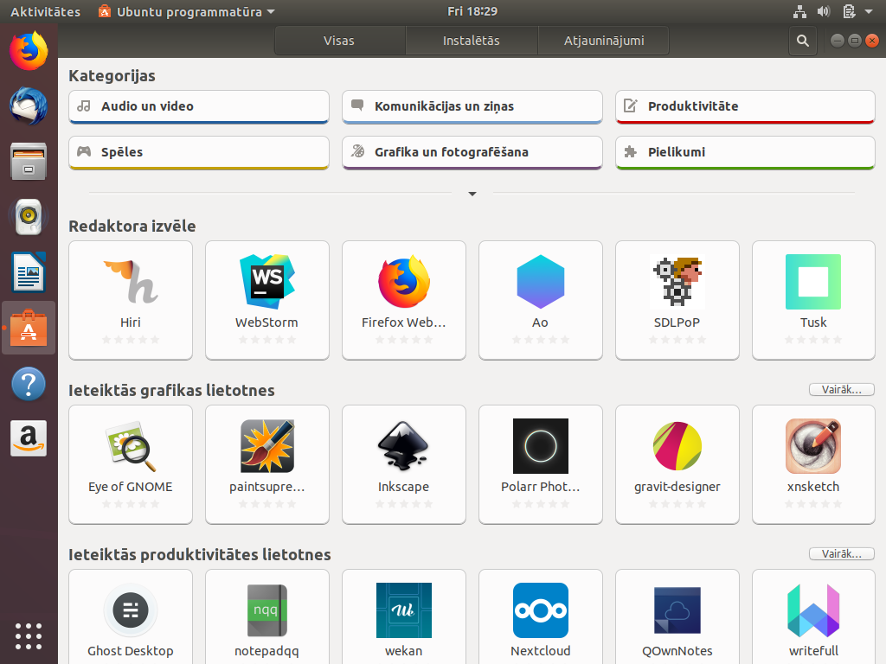Click the Hiri star rating
The image size is (886, 664).
[x=131, y=339]
